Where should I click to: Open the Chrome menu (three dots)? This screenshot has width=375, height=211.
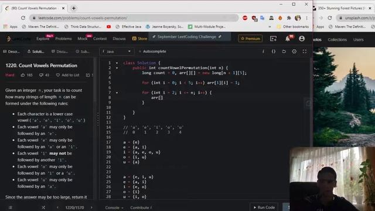[306, 18]
